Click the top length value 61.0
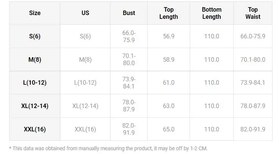This screenshot has height=154, width=279. (x=168, y=82)
